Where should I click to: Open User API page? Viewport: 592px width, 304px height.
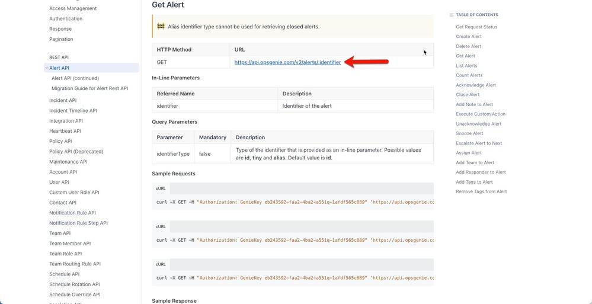pos(59,182)
